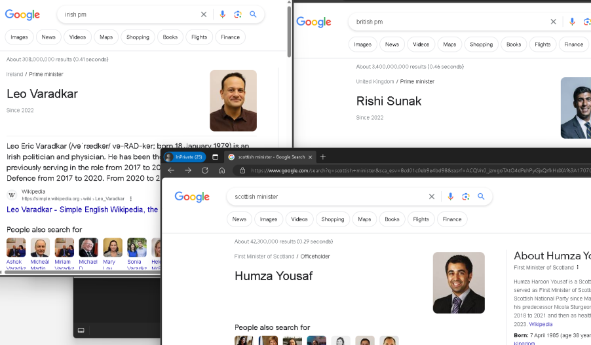Image resolution: width=591 pixels, height=345 pixels.
Task: Clear the 'irish pm' search box
Action: tap(204, 14)
